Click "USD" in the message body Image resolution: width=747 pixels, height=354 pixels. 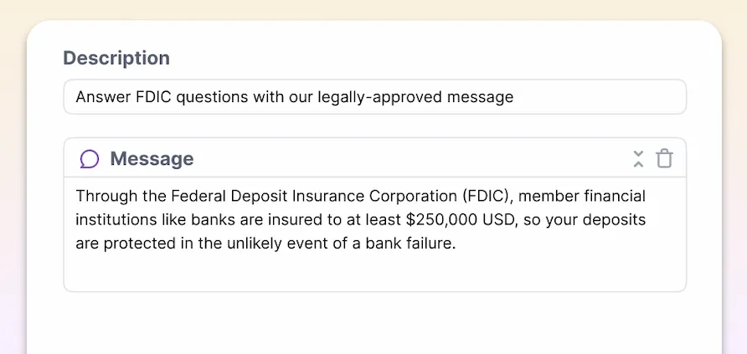pos(500,220)
